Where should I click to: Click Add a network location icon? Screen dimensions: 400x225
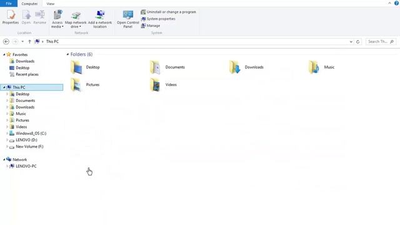pyautogui.click(x=100, y=19)
